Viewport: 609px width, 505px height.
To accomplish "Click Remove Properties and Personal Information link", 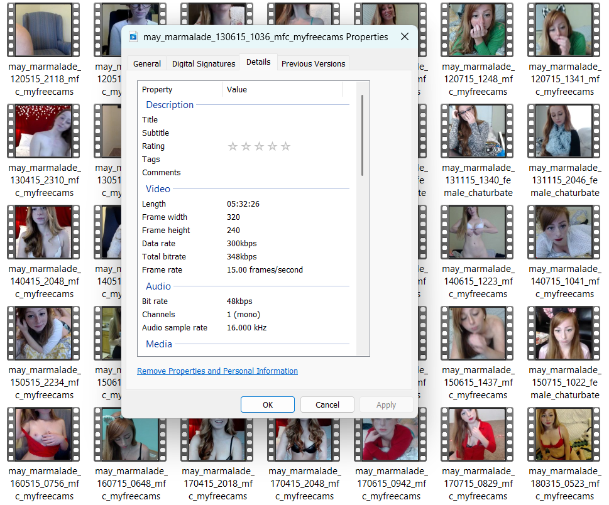I will (217, 371).
